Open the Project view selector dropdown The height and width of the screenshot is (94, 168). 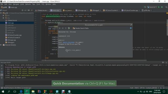tap(4, 10)
